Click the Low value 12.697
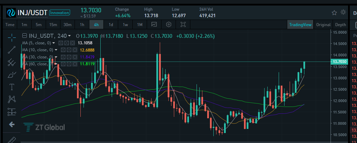The width and height of the screenshot is (357, 143). click(179, 16)
